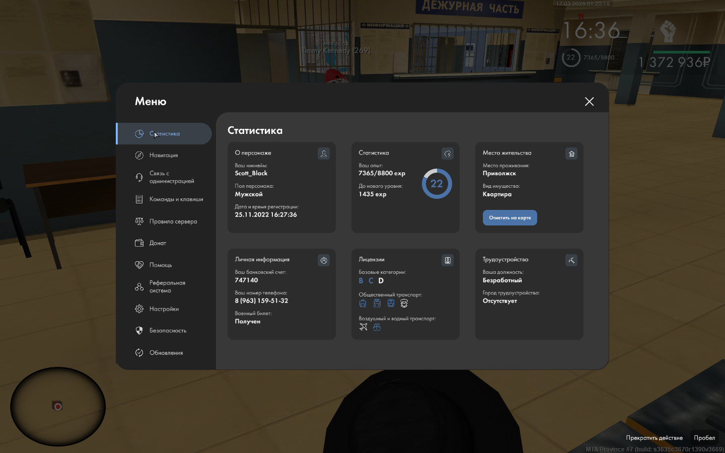Click the license badge icon in Лицензии card

(x=448, y=260)
